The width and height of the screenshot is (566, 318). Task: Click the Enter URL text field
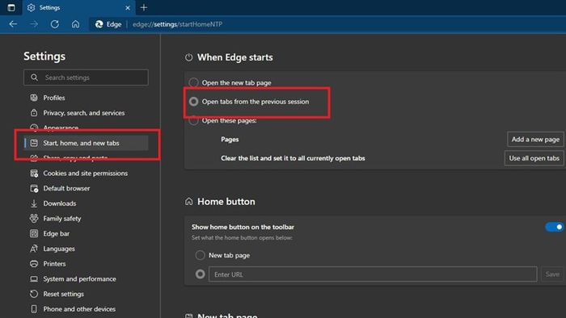[x=373, y=274]
